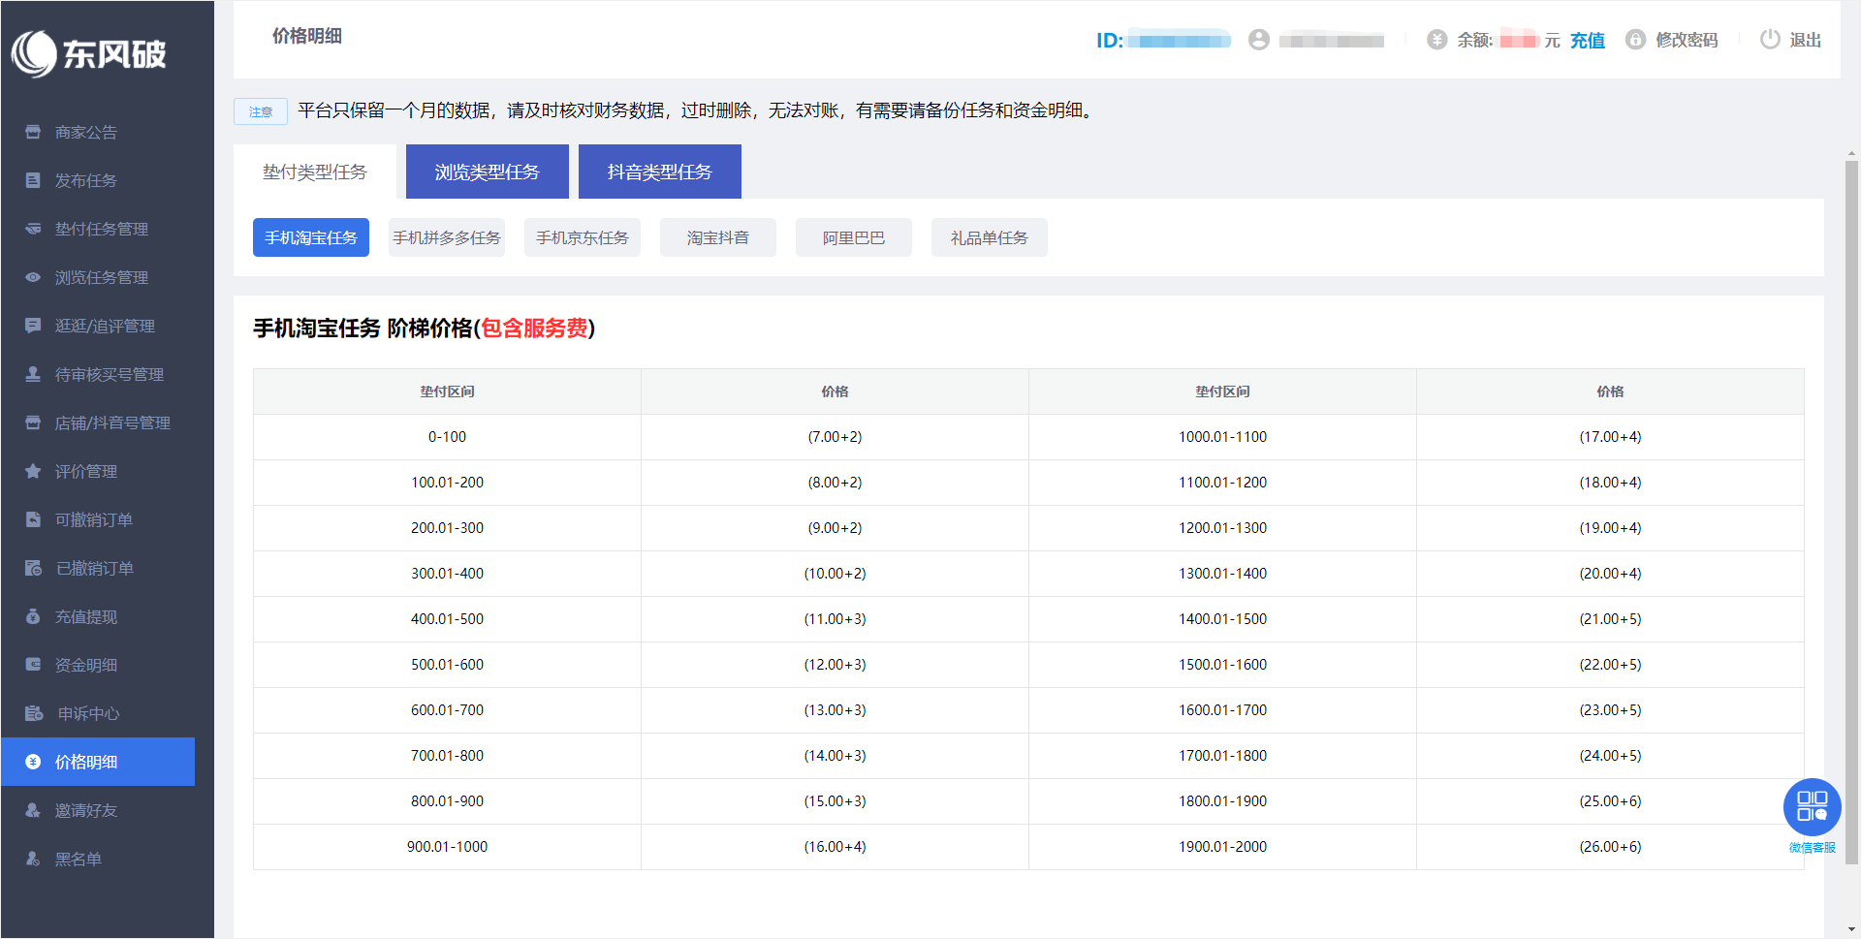
Task: Click the user avatar icon in header
Action: [1259, 40]
